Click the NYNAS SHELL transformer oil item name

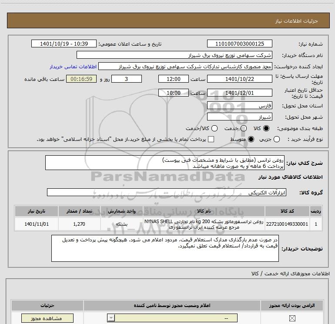point(204,224)
